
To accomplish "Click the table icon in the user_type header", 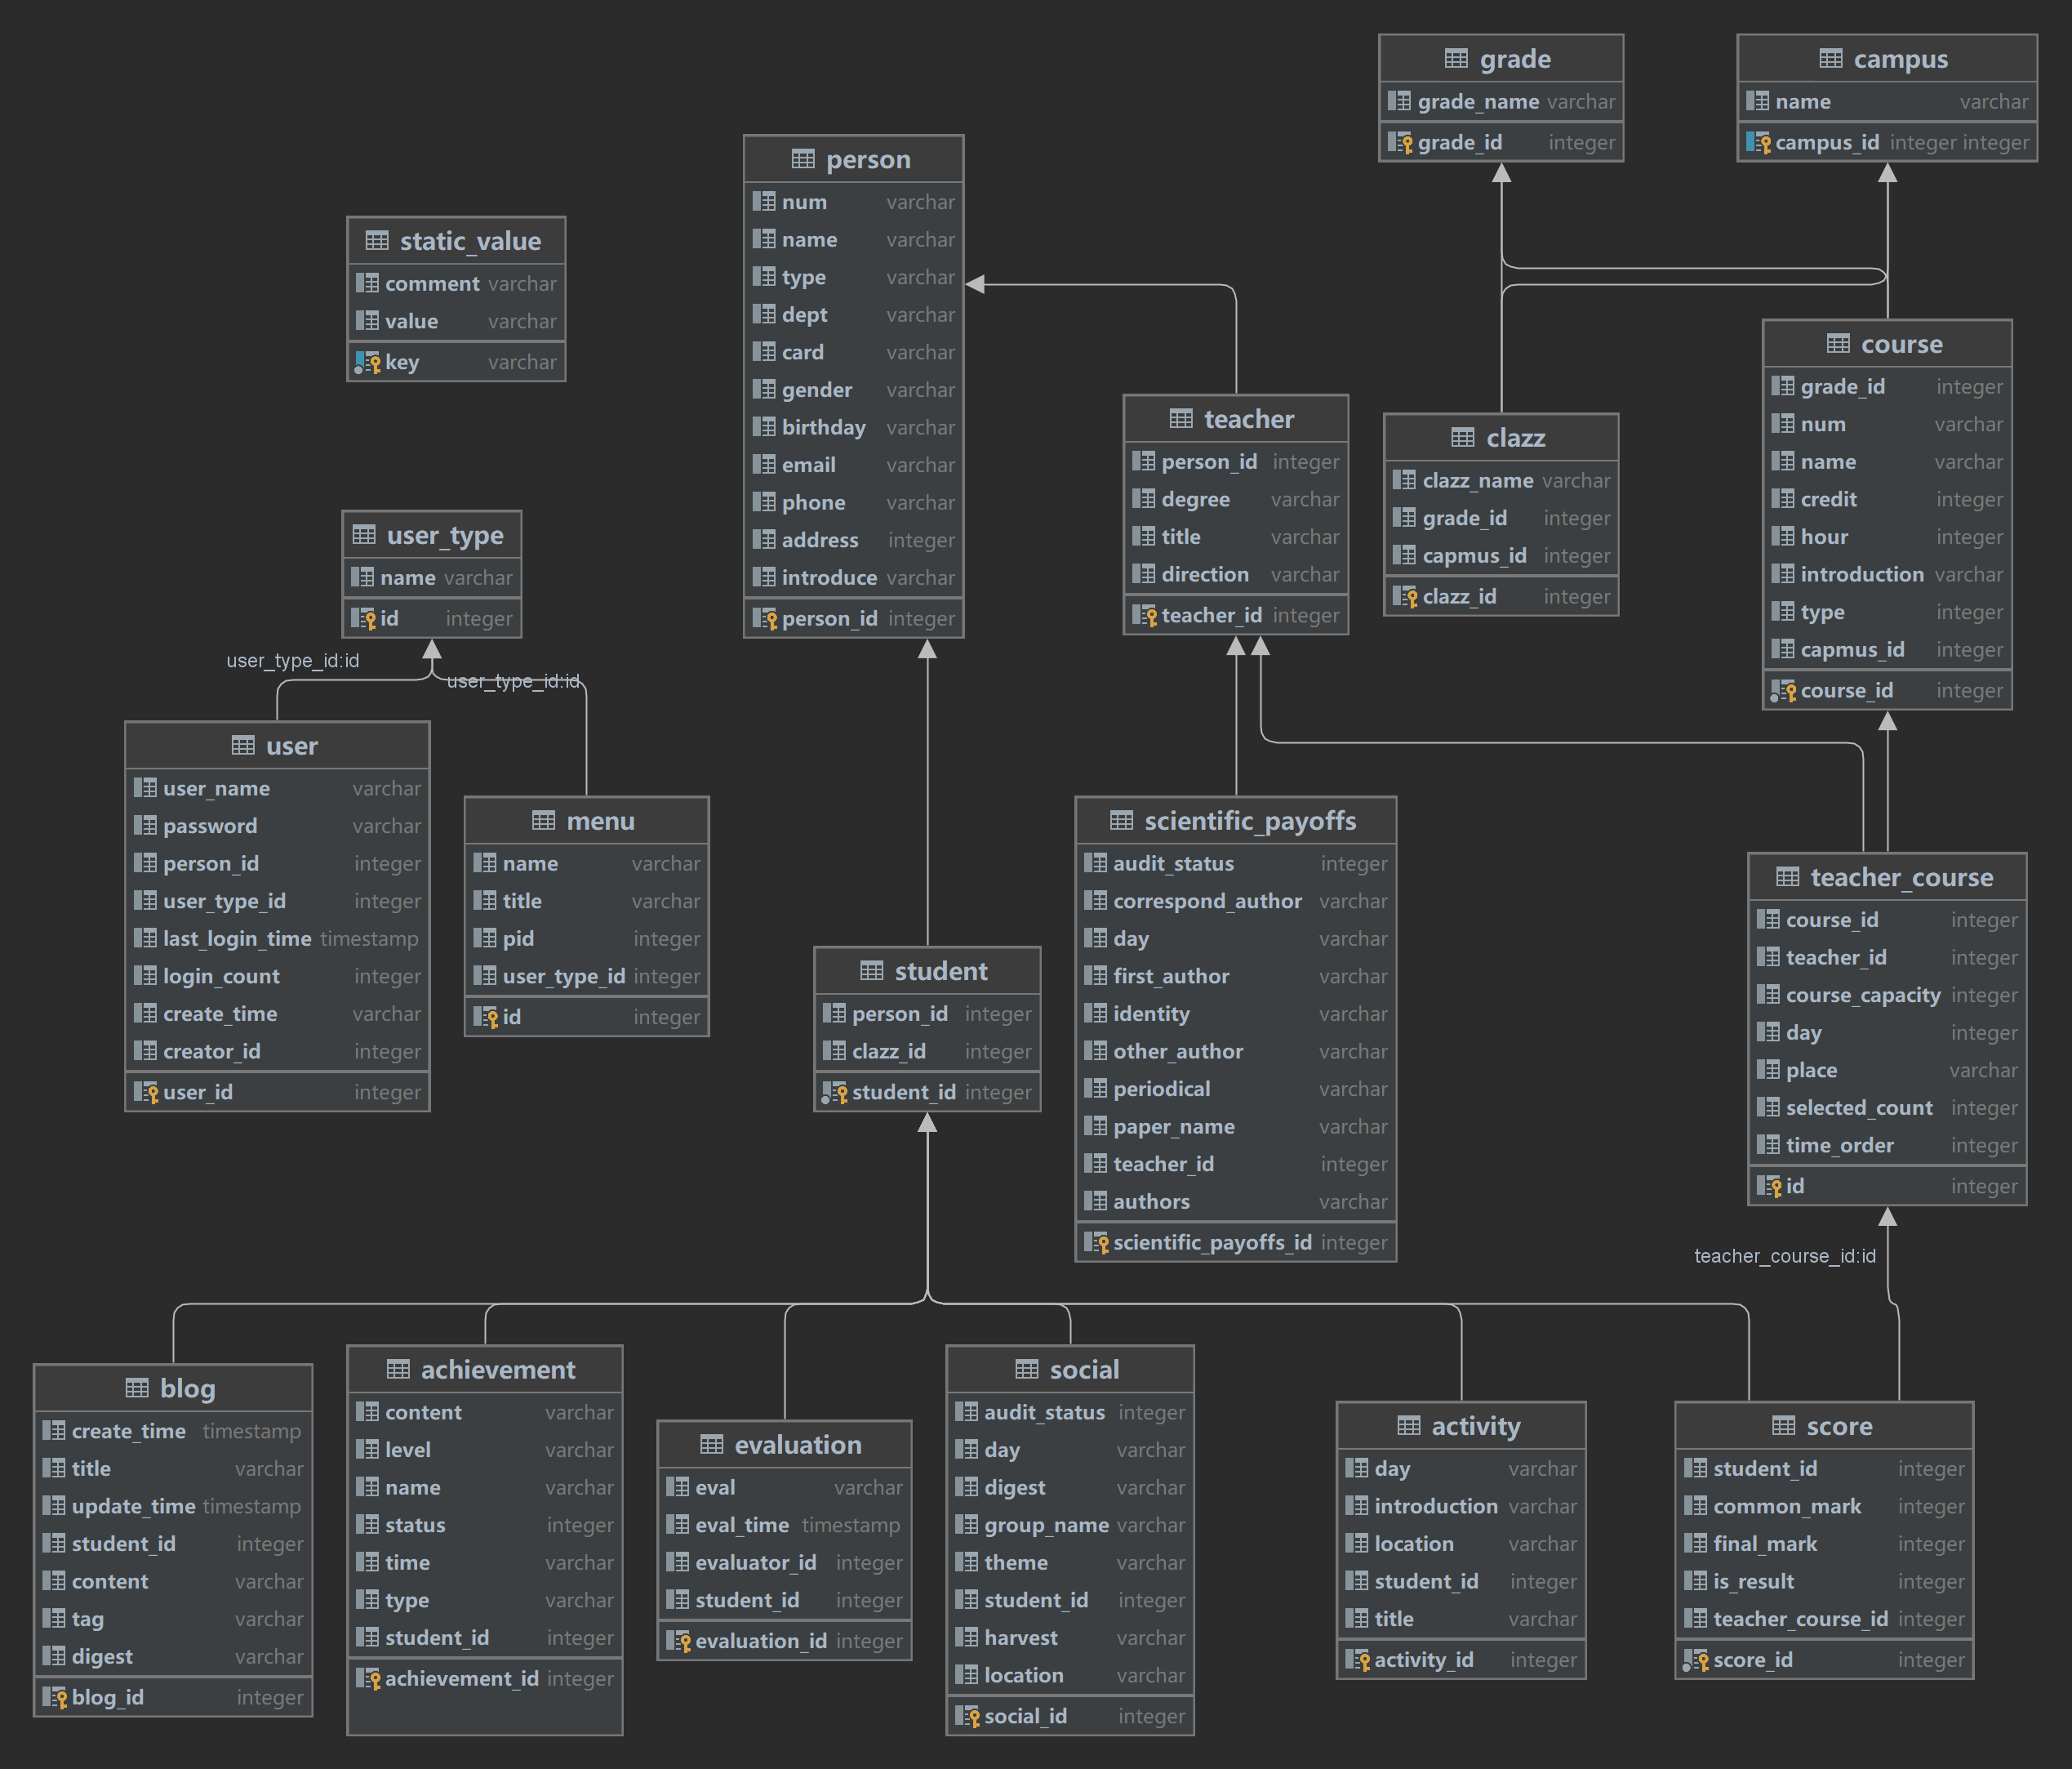I will coord(364,534).
